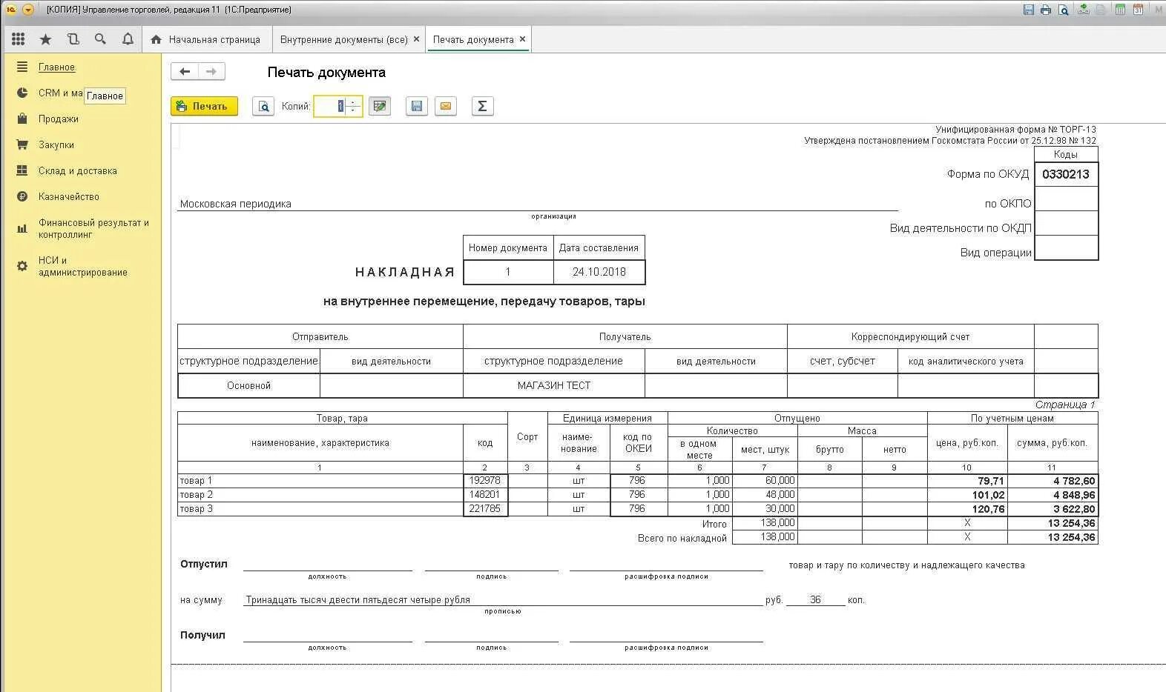The image size is (1166, 692).
Task: Click the Копий copies input field
Action: [330, 106]
